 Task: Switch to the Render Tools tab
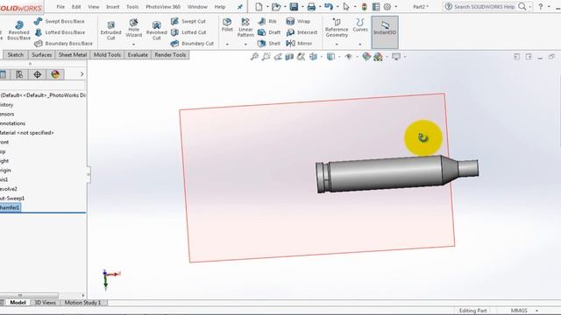pos(170,55)
